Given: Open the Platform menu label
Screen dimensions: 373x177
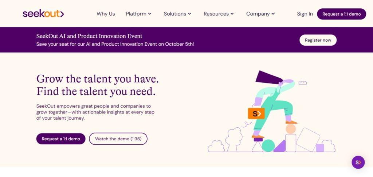Looking at the screenshot, I should tap(136, 14).
